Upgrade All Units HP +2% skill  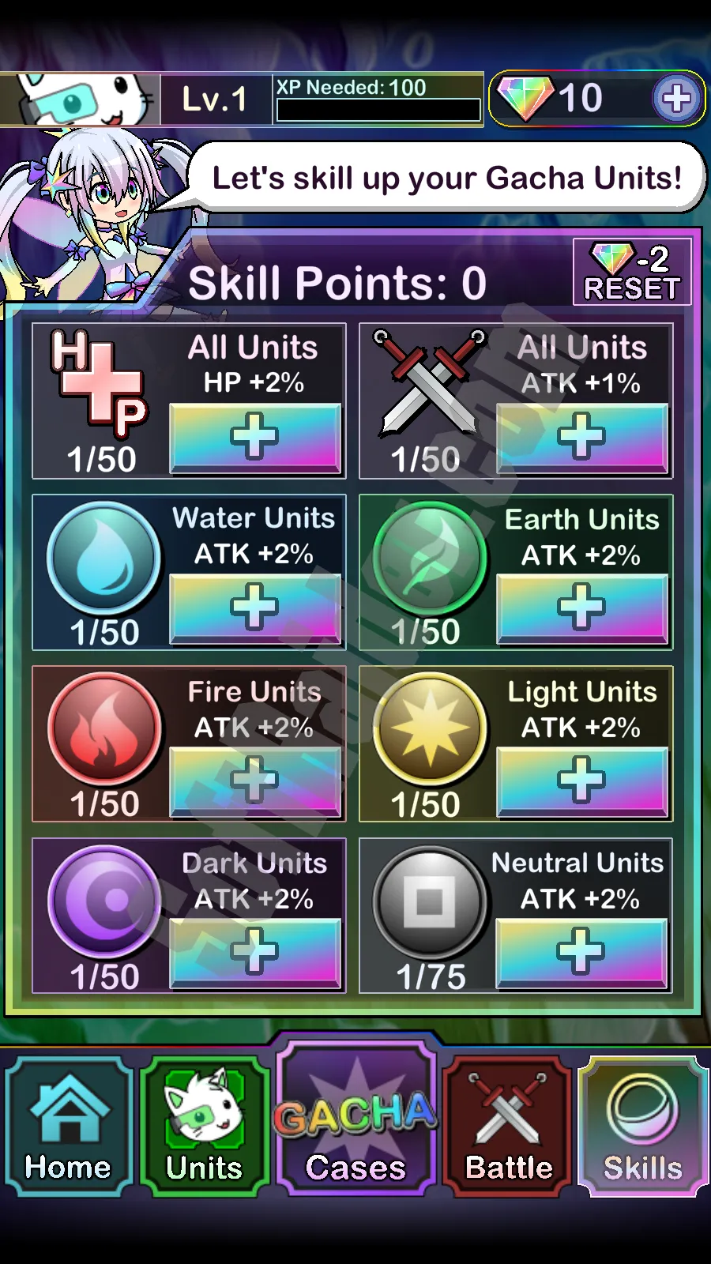click(255, 438)
